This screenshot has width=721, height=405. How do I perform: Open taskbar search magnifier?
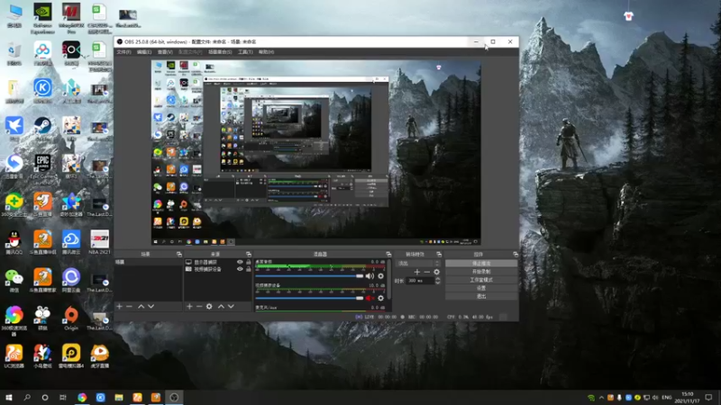(27, 397)
